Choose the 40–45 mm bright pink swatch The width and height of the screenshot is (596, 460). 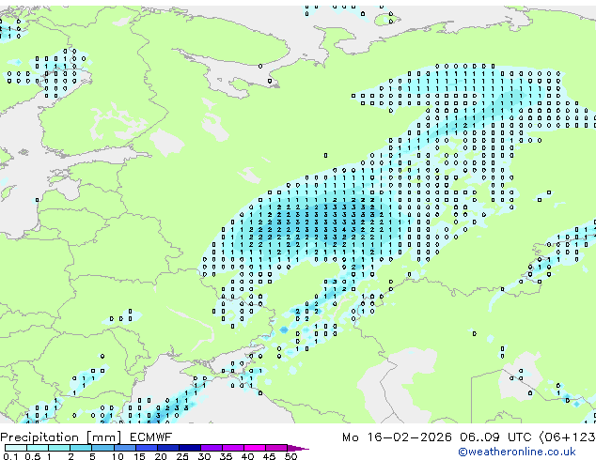pyautogui.click(x=255, y=448)
